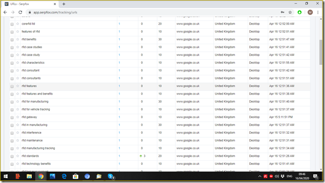
Task: Open a new browser tab
Action: (64, 4)
